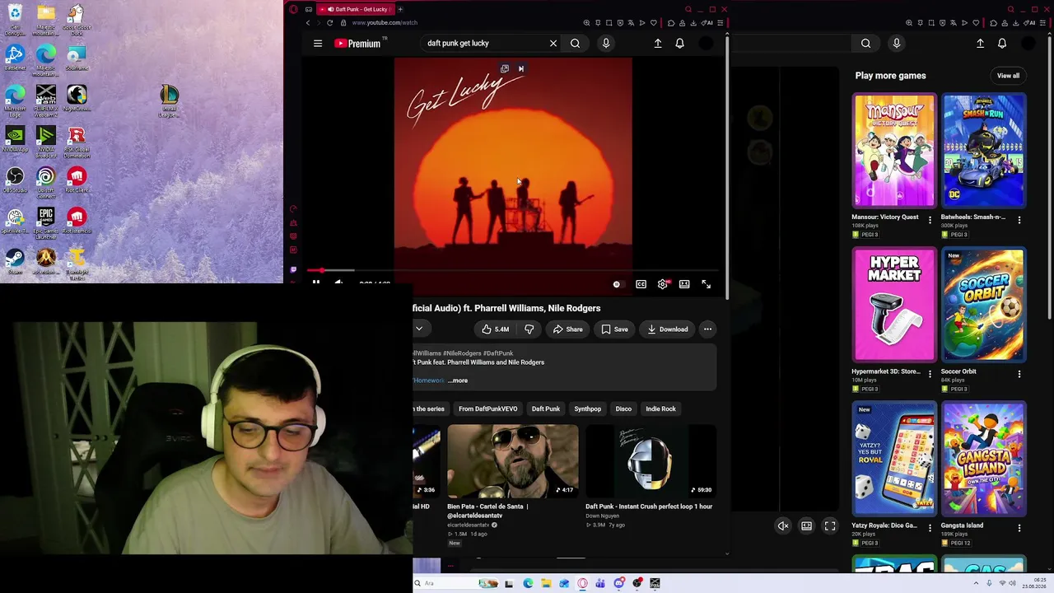Open the Opera GX menu logo
1054x593 pixels.
click(293, 10)
